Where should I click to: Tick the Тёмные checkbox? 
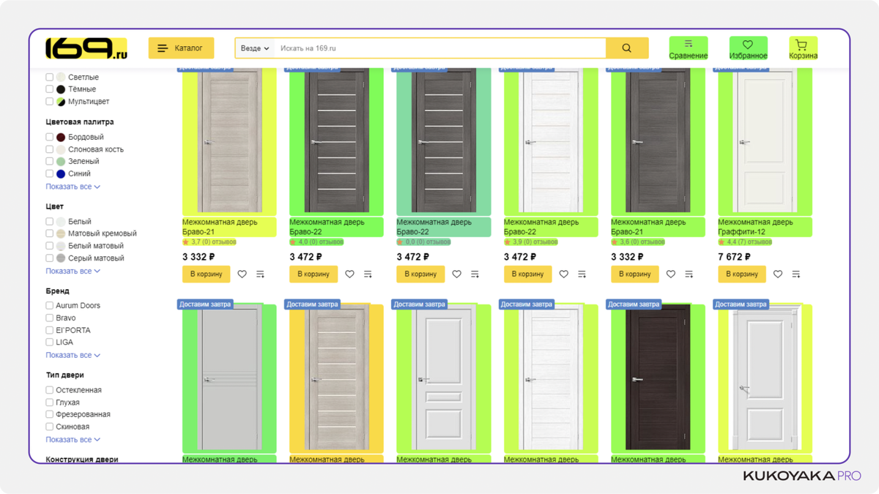[x=50, y=89]
